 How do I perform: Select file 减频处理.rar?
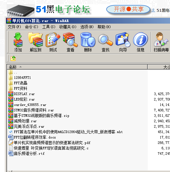pyautogui.click(x=25, y=121)
